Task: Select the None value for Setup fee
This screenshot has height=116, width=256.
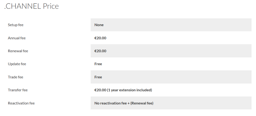Action: [x=99, y=25]
